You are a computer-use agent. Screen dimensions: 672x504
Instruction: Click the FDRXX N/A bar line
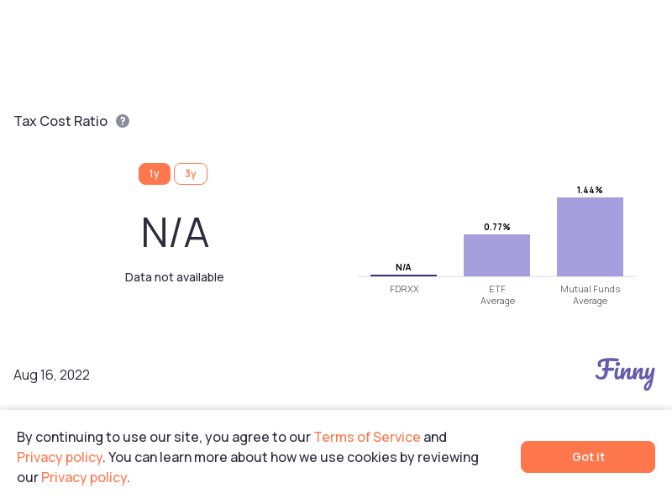(403, 276)
